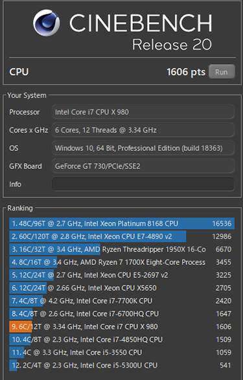The width and height of the screenshot is (243, 380).
Task: Click the 1606 pts CPU score
Action: click(186, 72)
